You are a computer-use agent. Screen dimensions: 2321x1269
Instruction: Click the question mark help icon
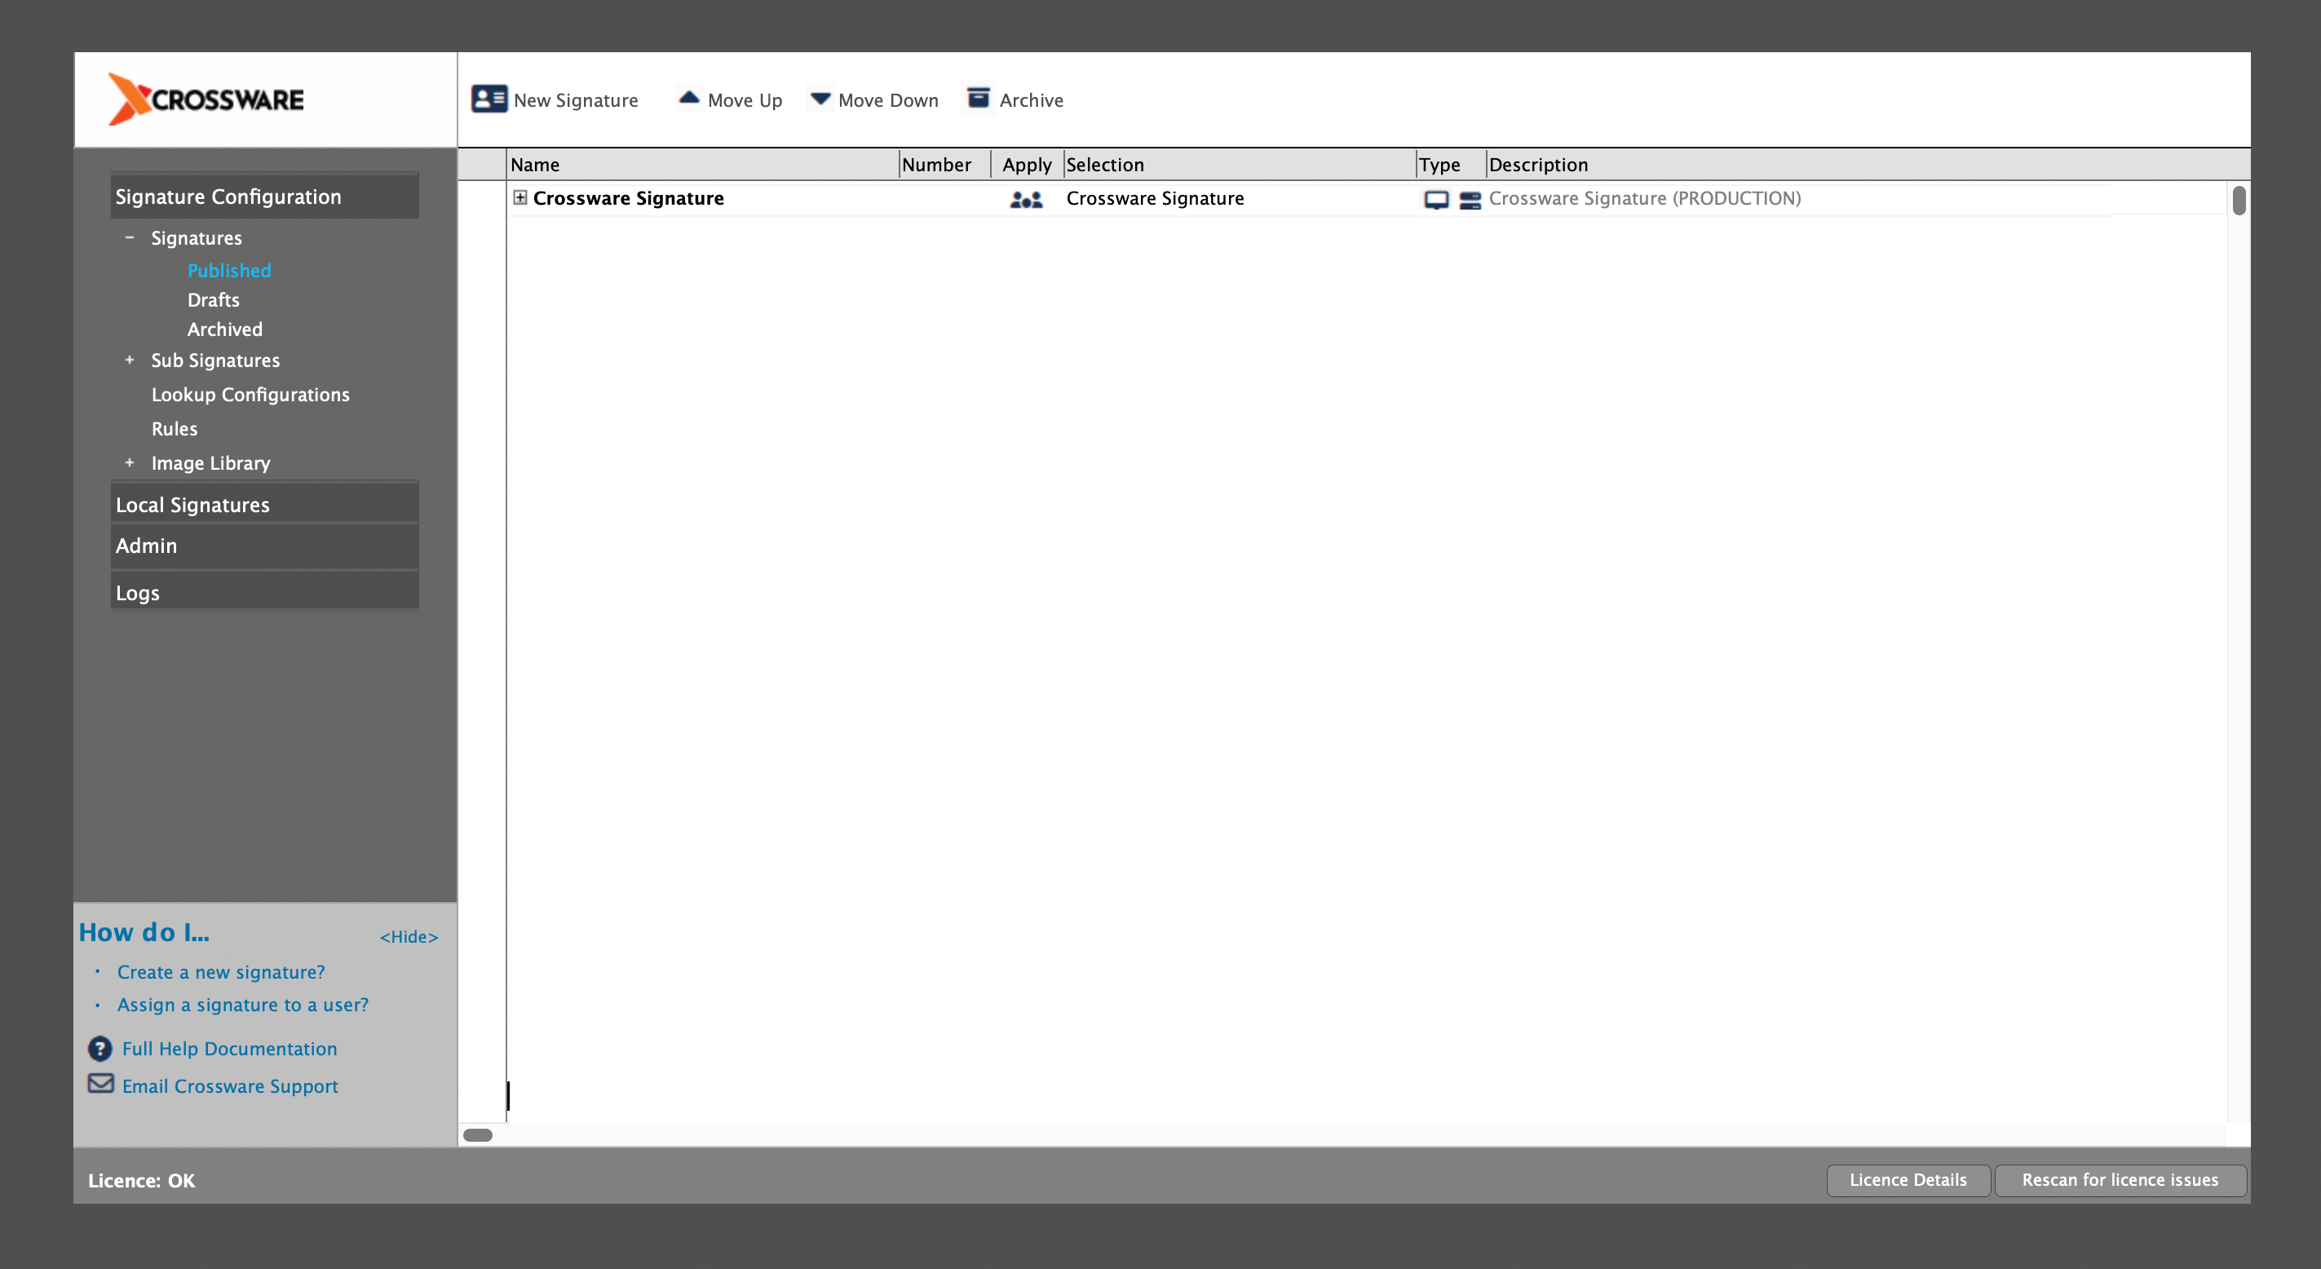point(99,1048)
